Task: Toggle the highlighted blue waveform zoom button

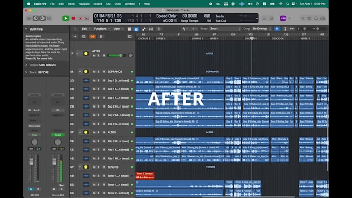Action: point(277,29)
